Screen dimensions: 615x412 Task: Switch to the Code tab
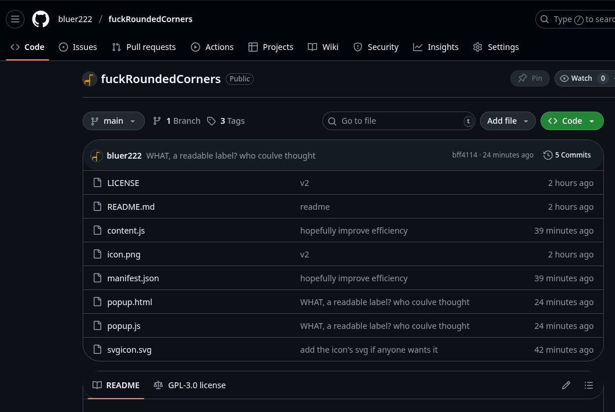(x=27, y=47)
